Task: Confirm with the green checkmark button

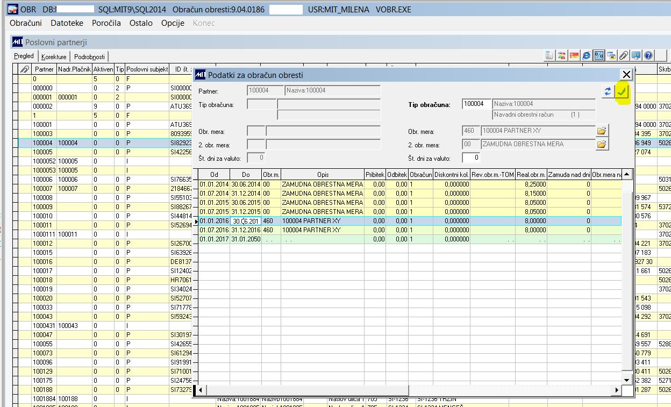Action: coord(622,91)
